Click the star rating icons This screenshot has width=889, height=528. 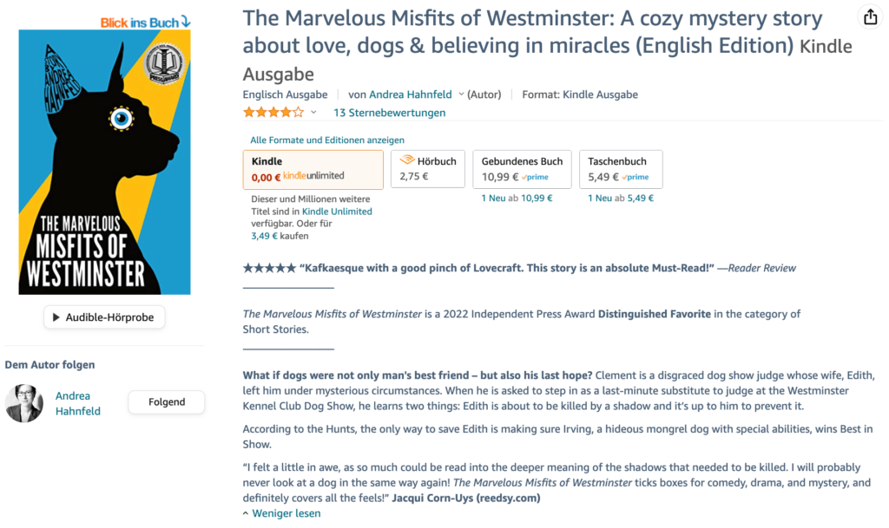point(273,113)
